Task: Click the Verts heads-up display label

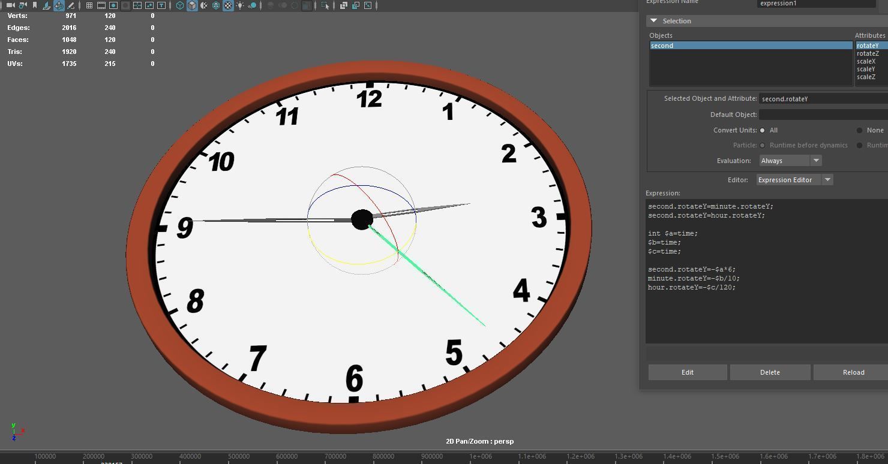Action: (x=17, y=16)
